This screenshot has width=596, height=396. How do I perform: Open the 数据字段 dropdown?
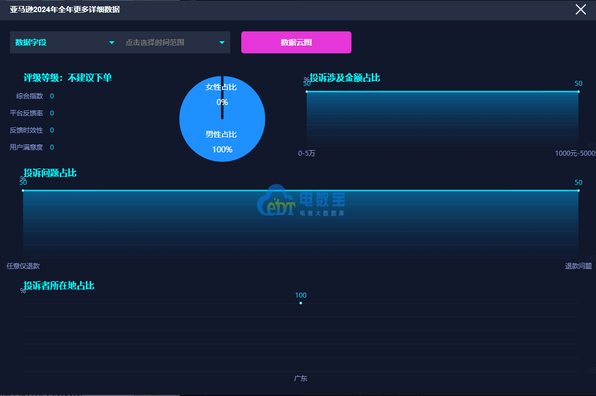coord(64,42)
